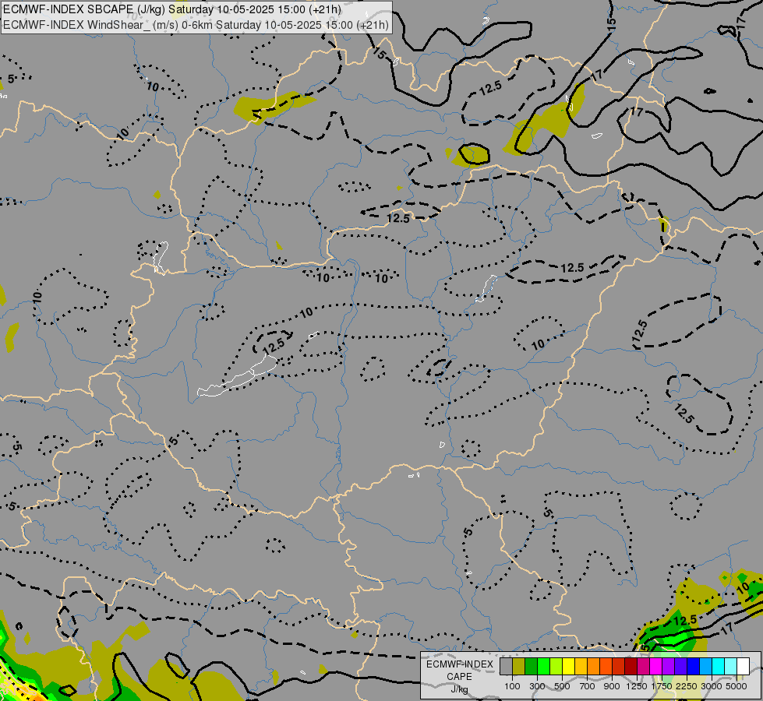The height and width of the screenshot is (701, 763).
Task: Click the 5000 value under the legend
Action: tap(737, 686)
